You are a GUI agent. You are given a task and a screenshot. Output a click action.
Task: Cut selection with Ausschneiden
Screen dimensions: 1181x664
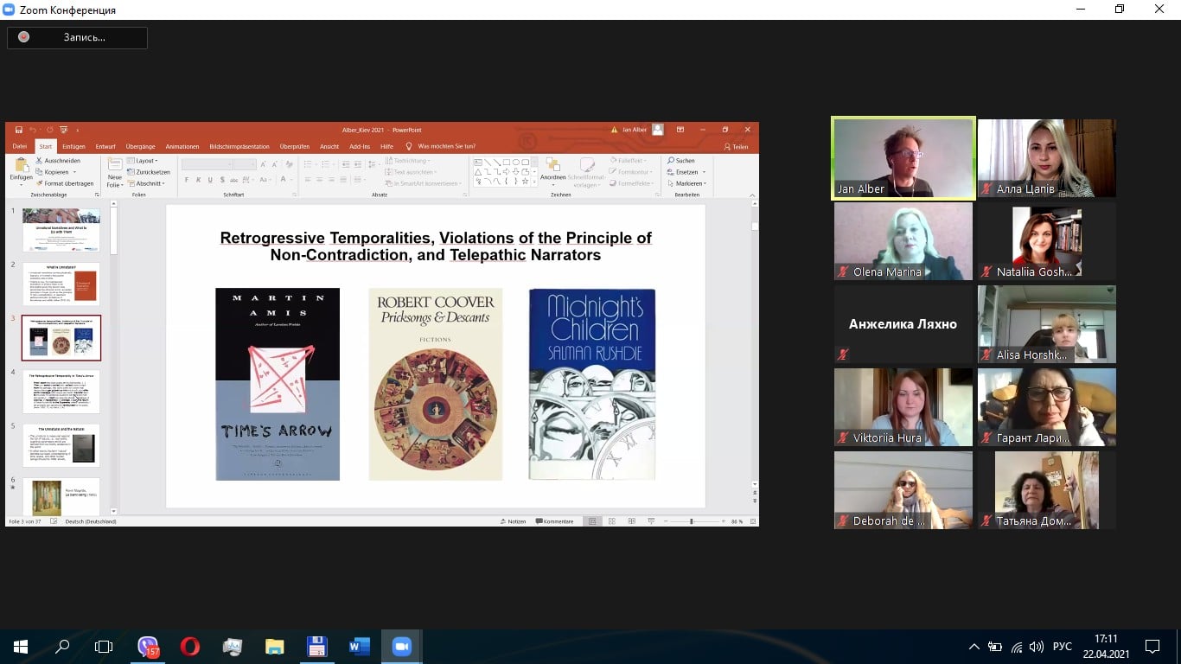tap(58, 161)
